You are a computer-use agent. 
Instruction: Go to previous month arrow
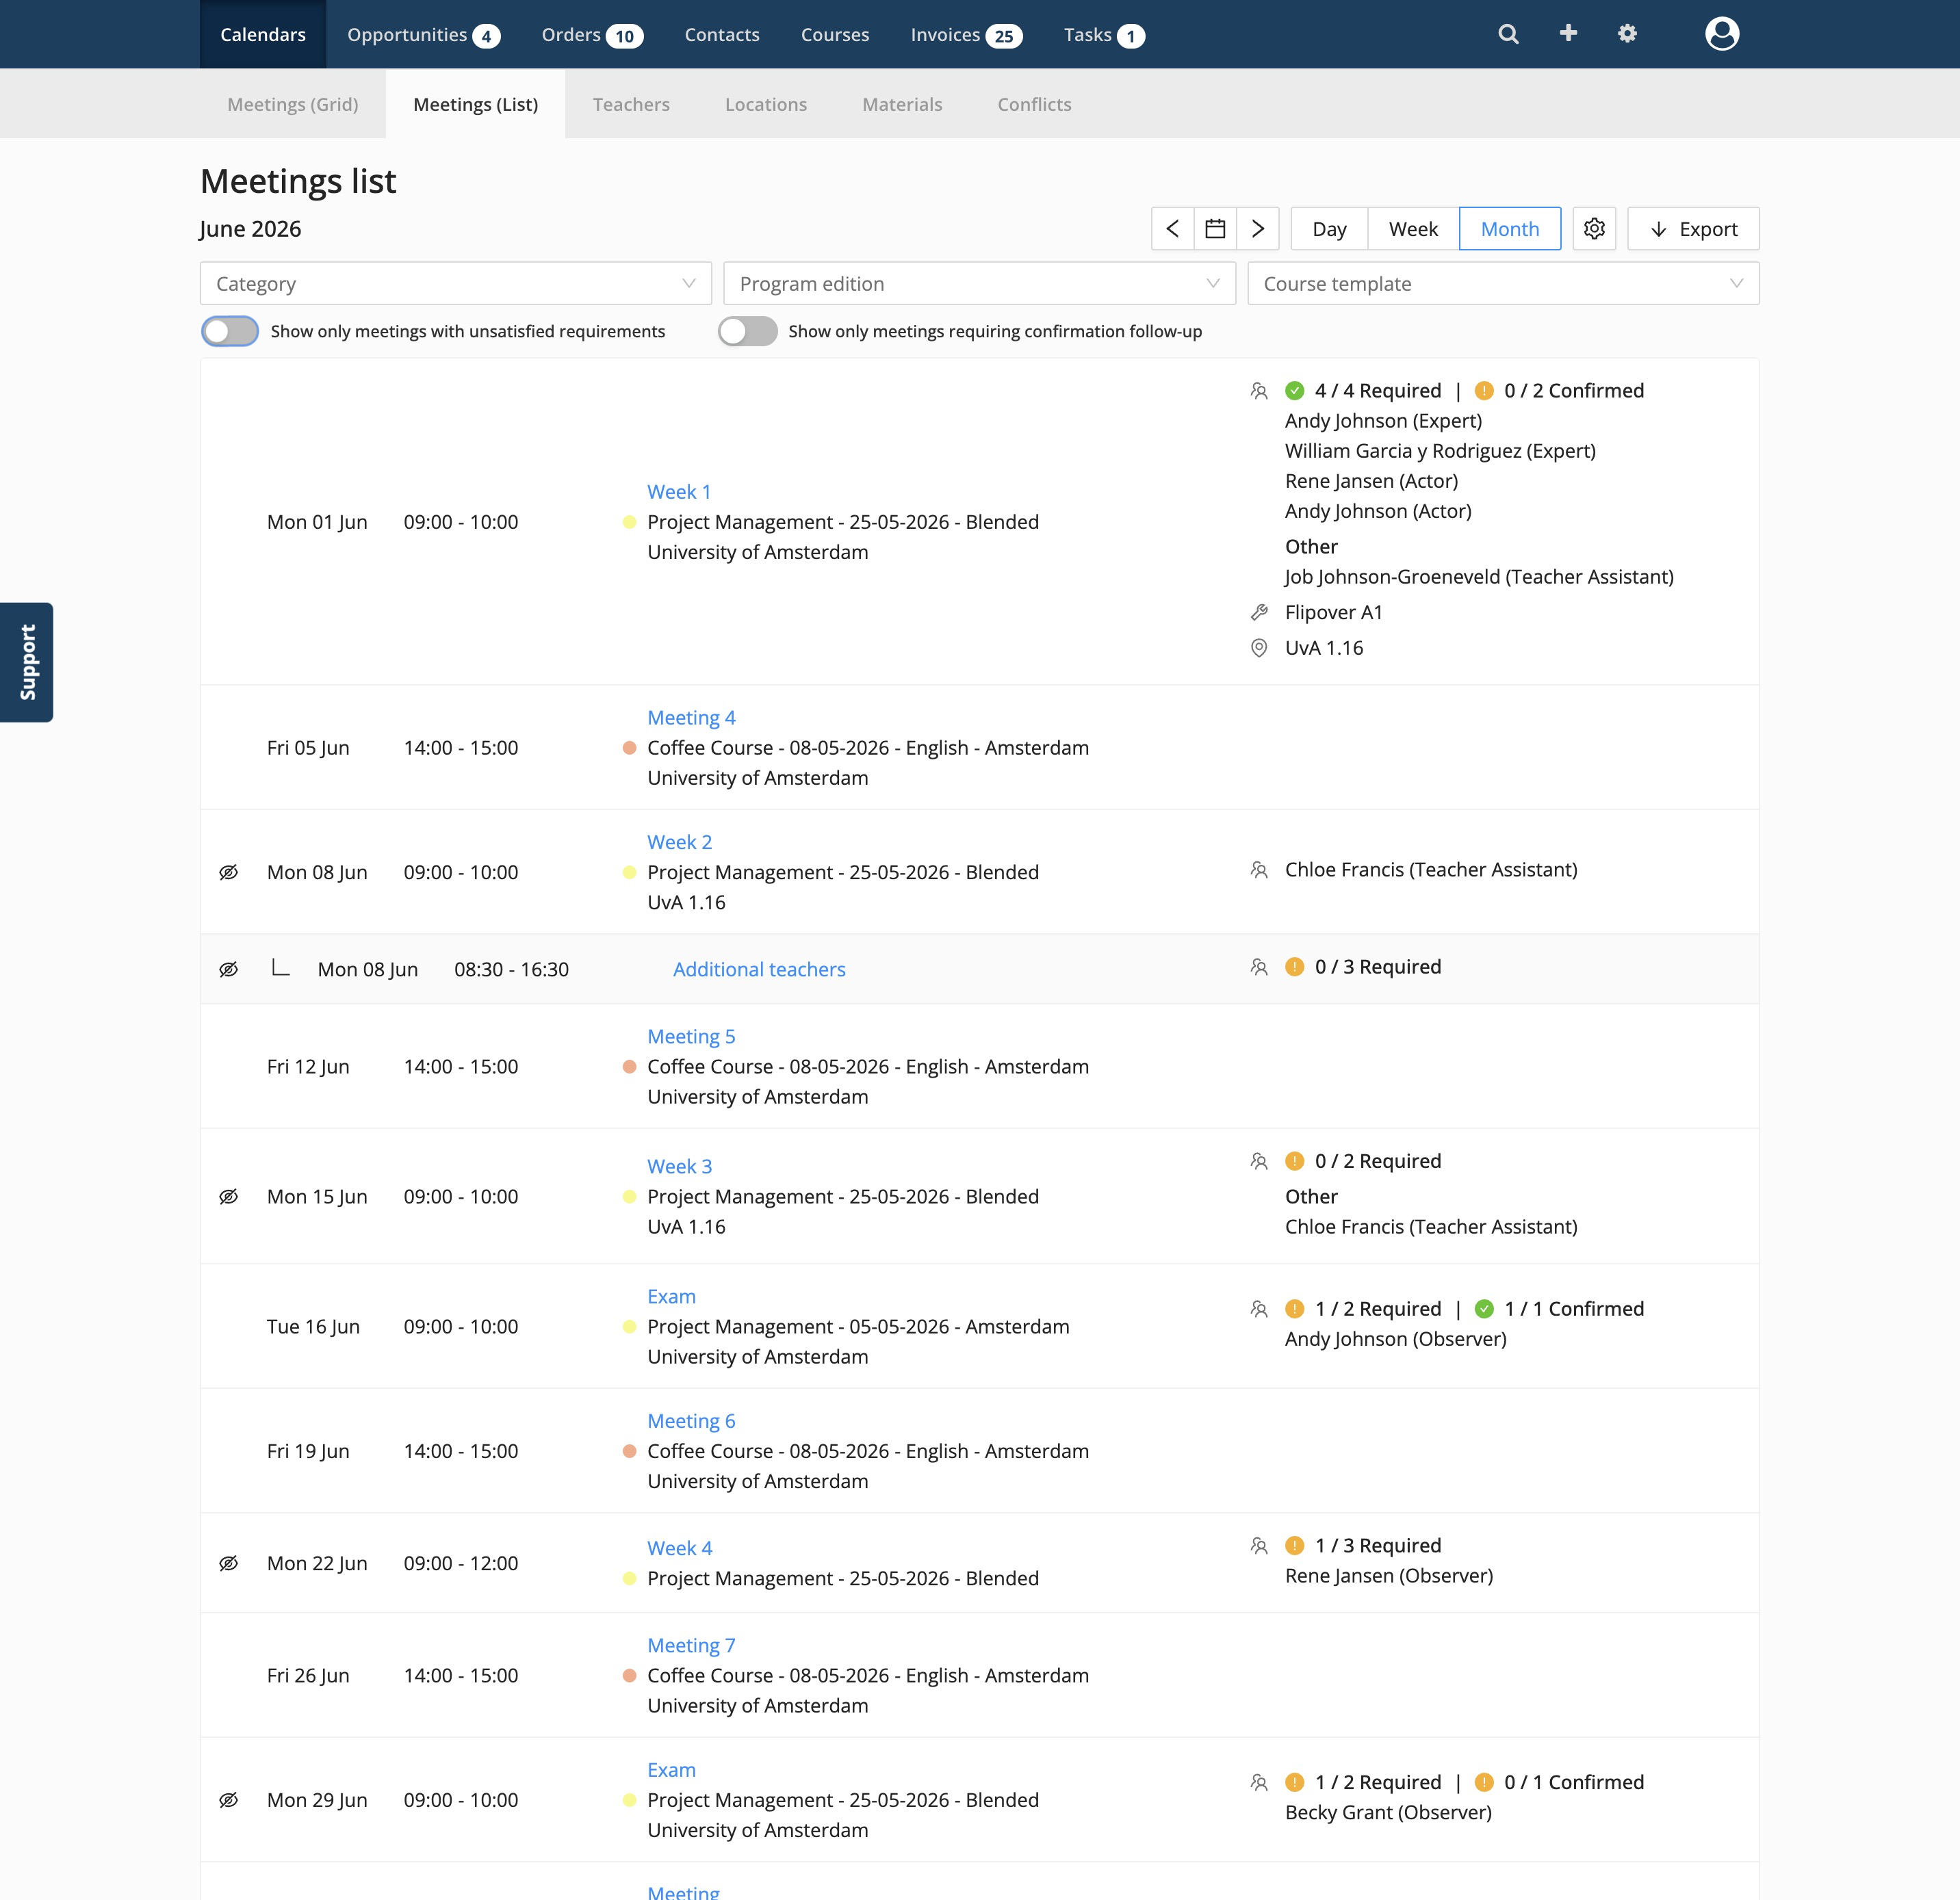pos(1173,229)
